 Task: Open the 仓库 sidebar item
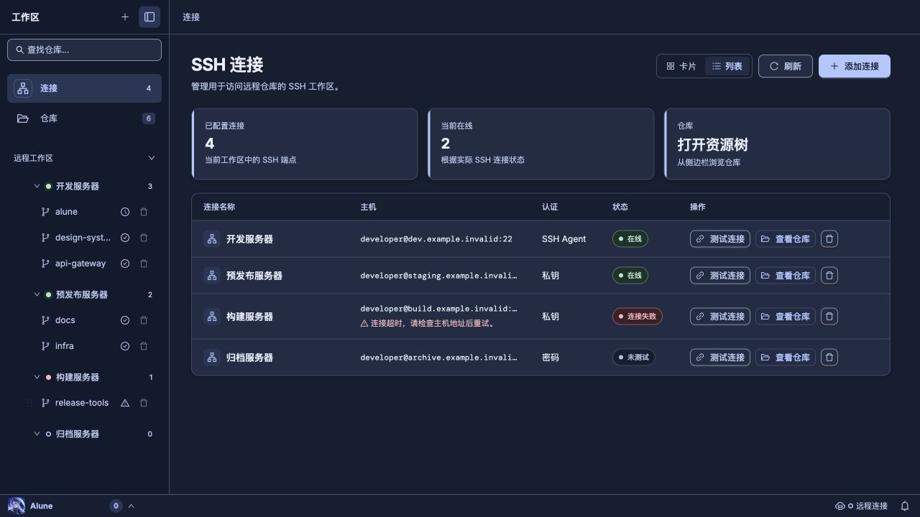[85, 118]
